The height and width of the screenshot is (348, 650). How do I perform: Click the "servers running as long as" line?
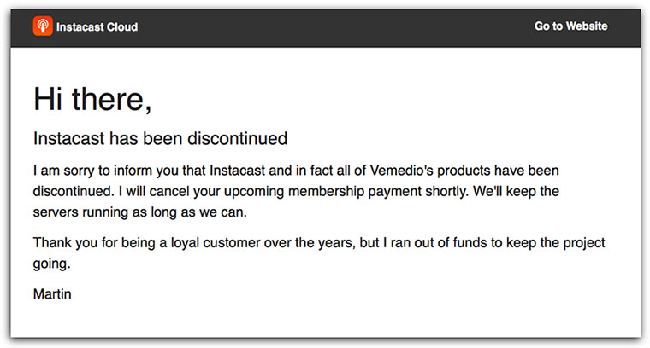coord(120,212)
